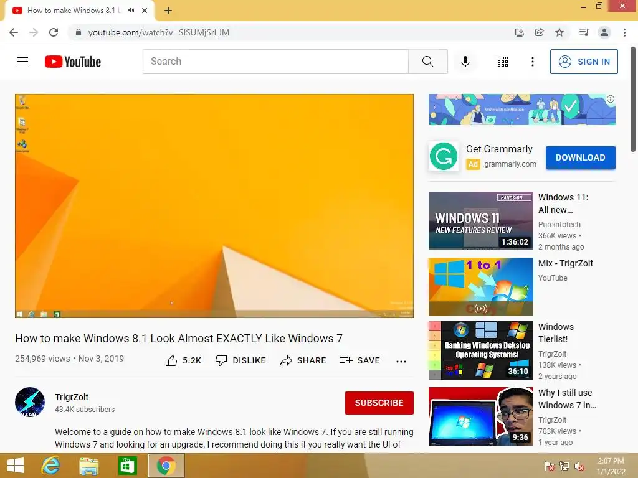Open 'Why I still use Windows 7 in...' title
Screen dimensions: 638x478
coord(567,399)
